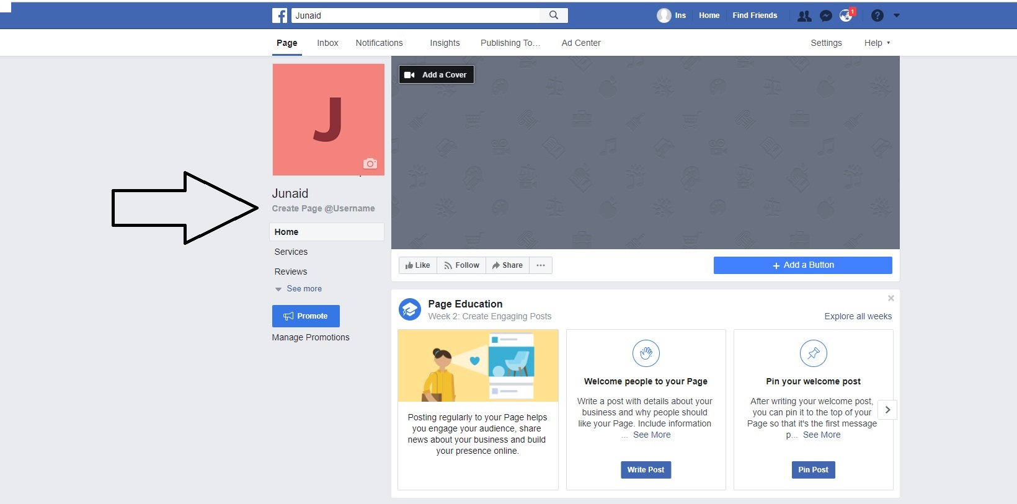Image resolution: width=1017 pixels, height=504 pixels.
Task: Open the Insights tab
Action: 445,43
